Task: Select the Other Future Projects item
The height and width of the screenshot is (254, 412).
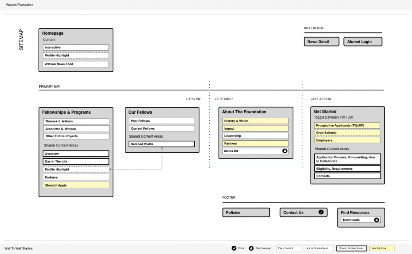Action: pos(76,136)
